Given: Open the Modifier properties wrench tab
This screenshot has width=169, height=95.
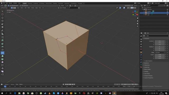Looking at the screenshot, I should pos(141,55).
